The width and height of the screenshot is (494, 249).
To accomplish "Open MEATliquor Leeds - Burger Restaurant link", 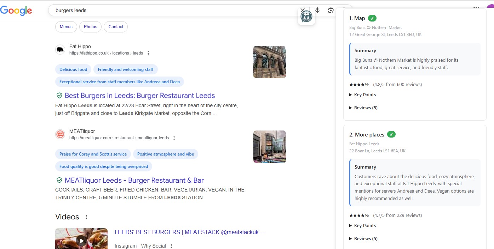I will 134,180.
